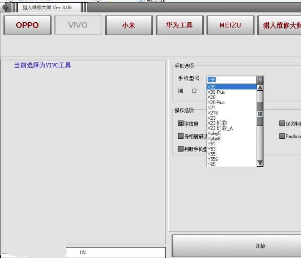The height and width of the screenshot is (258, 301).
Task: Click the dropdown list scroll-down arrow
Action: 260,163
